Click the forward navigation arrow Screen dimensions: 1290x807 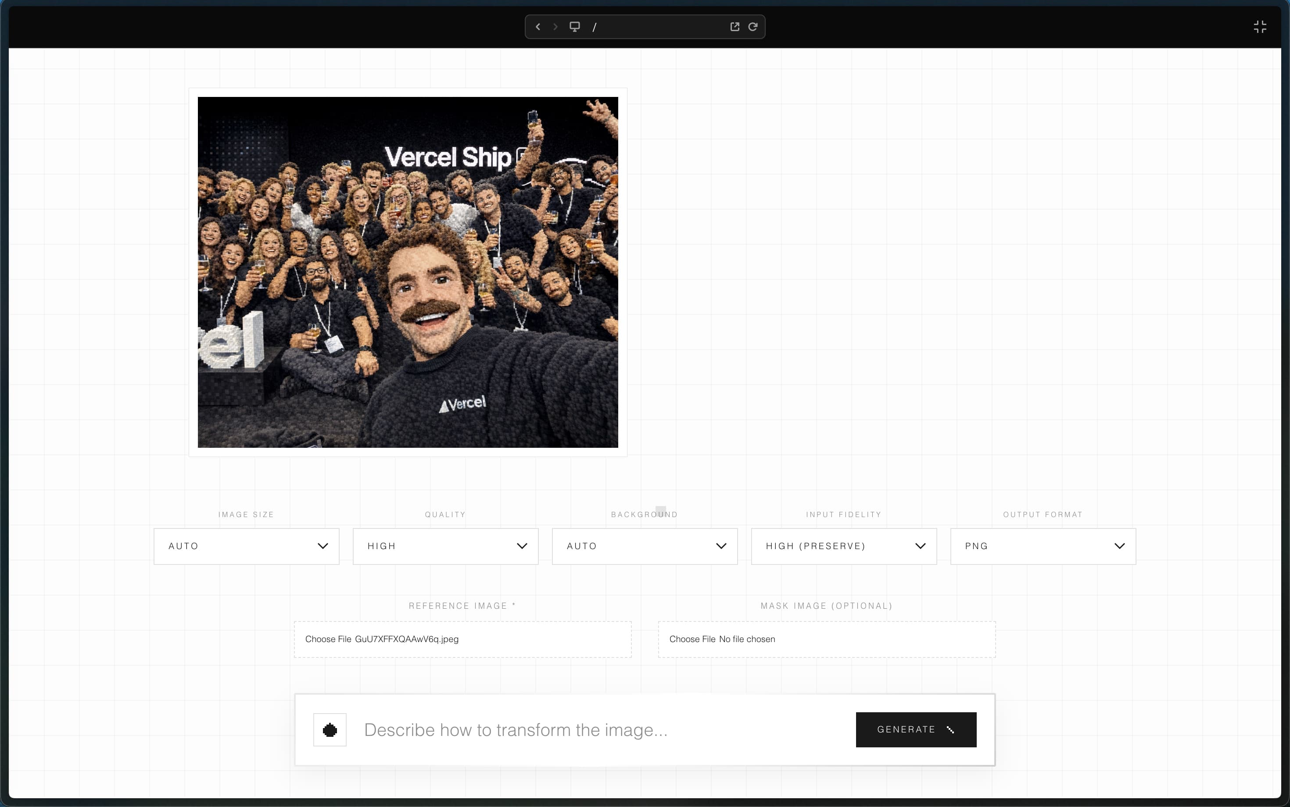click(556, 26)
